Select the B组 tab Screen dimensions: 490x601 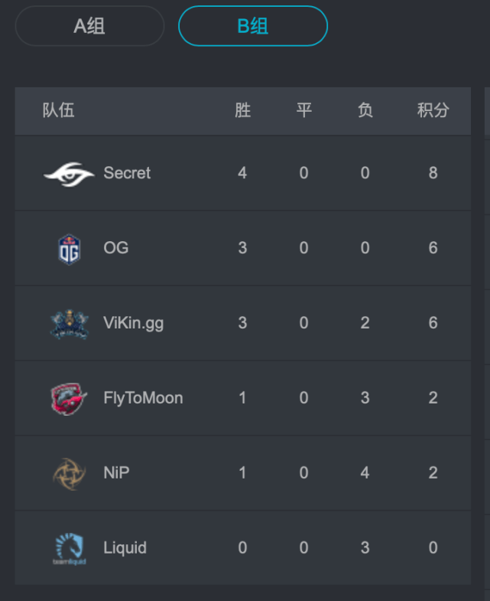click(x=253, y=26)
